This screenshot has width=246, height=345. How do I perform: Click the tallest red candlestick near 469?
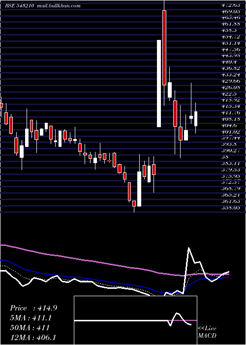coord(164,47)
